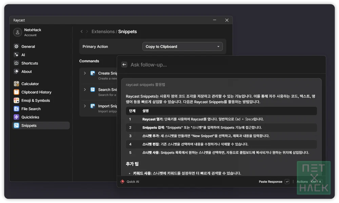Select Calculator in the sidebar

41,84
